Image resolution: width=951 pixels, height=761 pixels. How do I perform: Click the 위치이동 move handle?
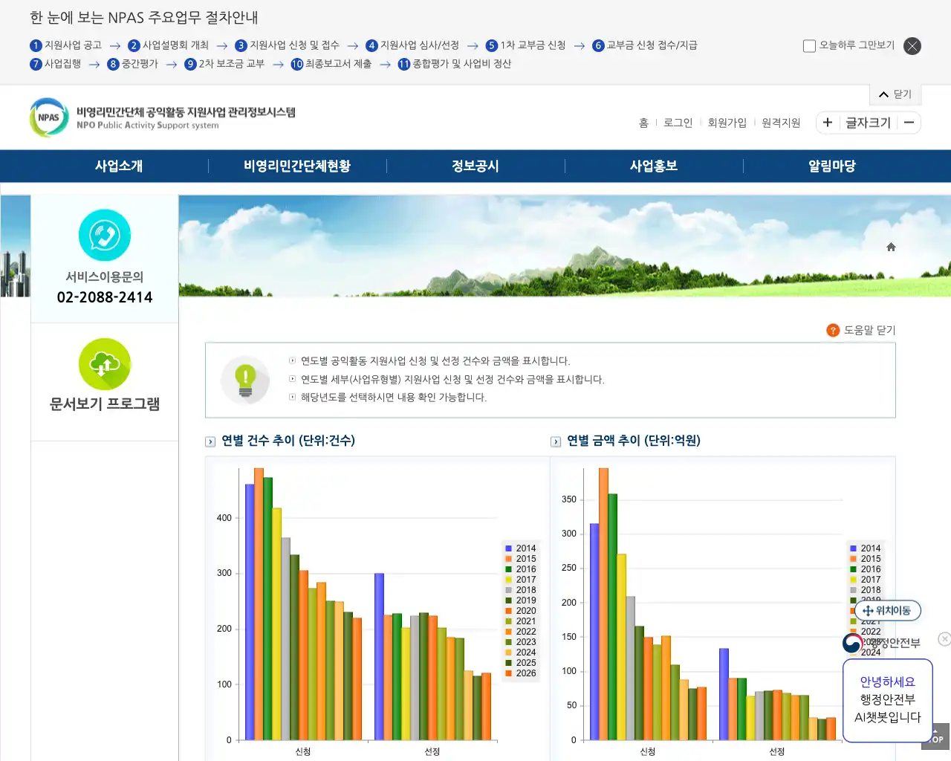[888, 611]
